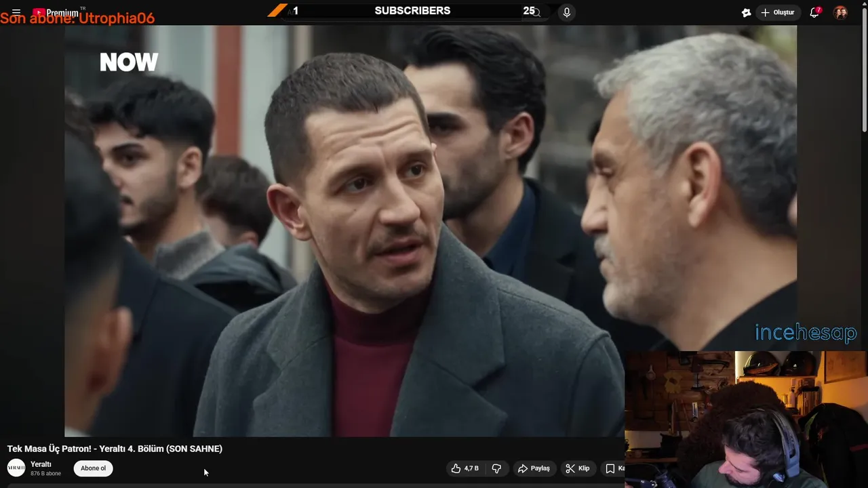Click the bookmark save button
The height and width of the screenshot is (488, 868).
[x=612, y=468]
